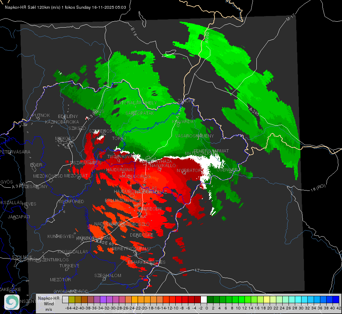This screenshot has width=342, height=314.
Task: Select the DEBRECEN city label
Action: pos(150,209)
